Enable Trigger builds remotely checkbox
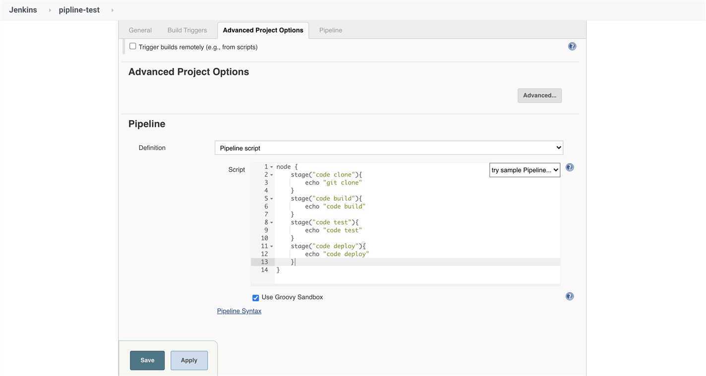 click(x=133, y=46)
